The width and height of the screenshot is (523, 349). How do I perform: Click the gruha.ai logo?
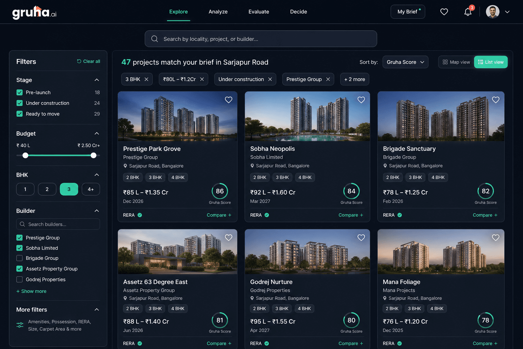tap(34, 13)
